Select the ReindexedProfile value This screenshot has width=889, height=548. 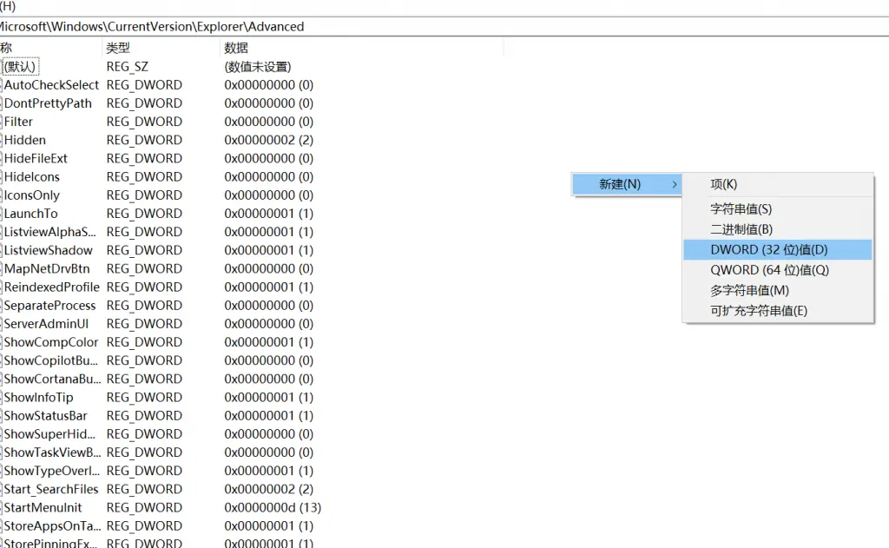[x=51, y=287]
